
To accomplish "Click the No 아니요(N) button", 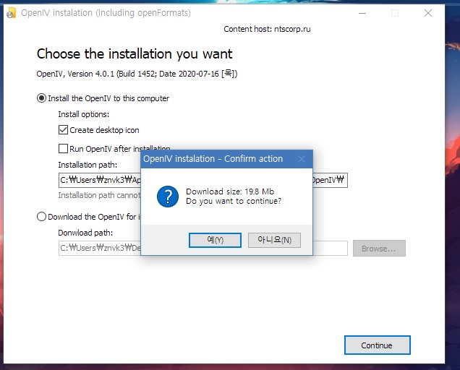I will coord(274,240).
